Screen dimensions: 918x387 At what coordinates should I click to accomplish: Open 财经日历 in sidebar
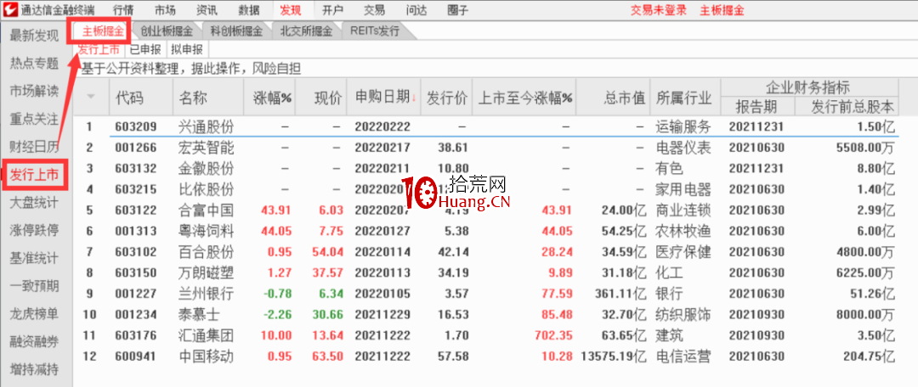34,146
